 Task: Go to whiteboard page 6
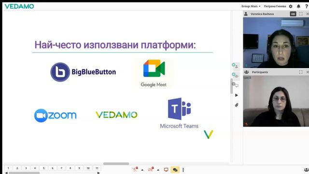pos(53,168)
